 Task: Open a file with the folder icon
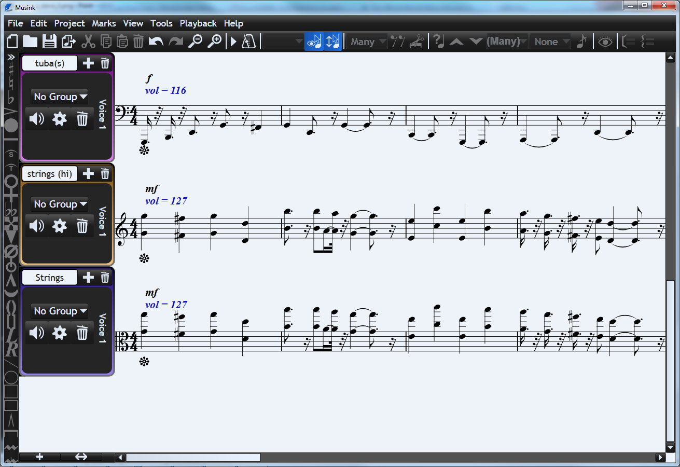[30, 42]
